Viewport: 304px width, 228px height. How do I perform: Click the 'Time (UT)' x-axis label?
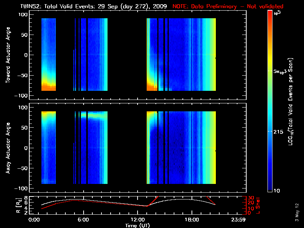139,225
